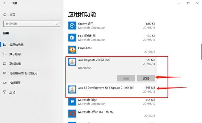Click the 应用和功能 list icon in sidebar
The image size is (202, 123).
point(5,44)
